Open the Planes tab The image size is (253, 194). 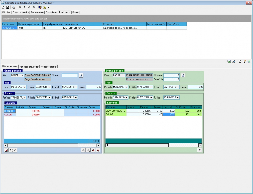pyautogui.click(x=76, y=12)
